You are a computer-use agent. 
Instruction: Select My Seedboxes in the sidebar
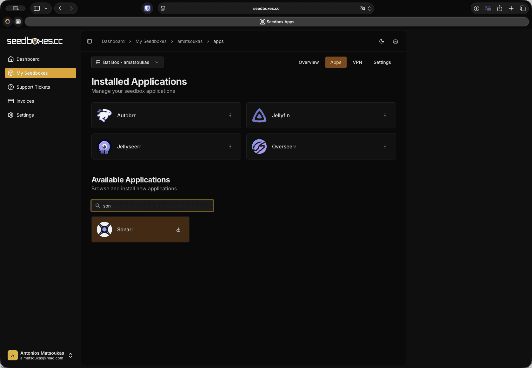41,73
